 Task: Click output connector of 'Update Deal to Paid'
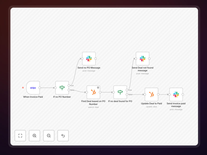158,95
